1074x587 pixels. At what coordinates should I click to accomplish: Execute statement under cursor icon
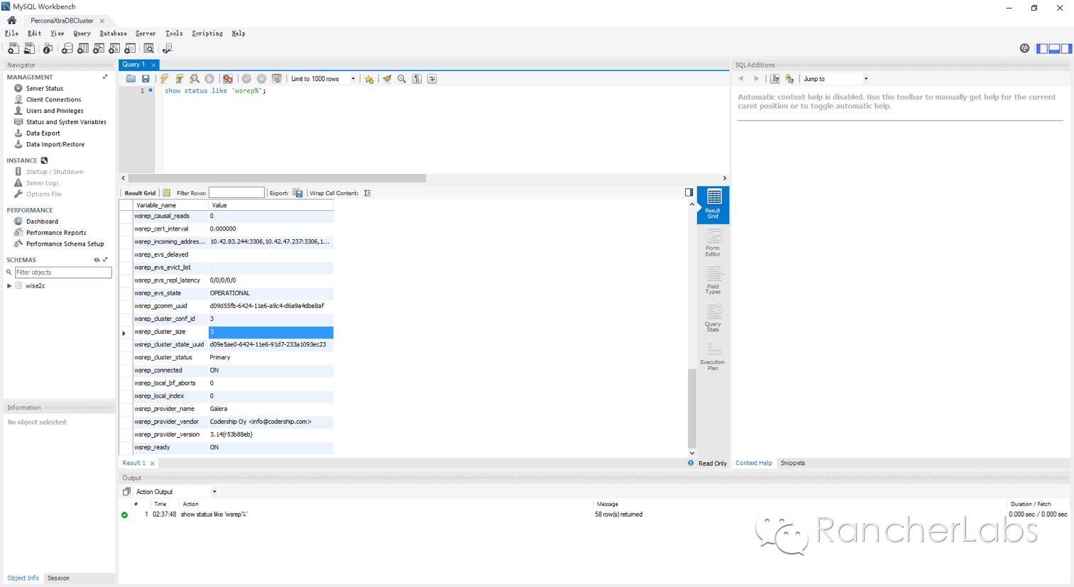(180, 79)
